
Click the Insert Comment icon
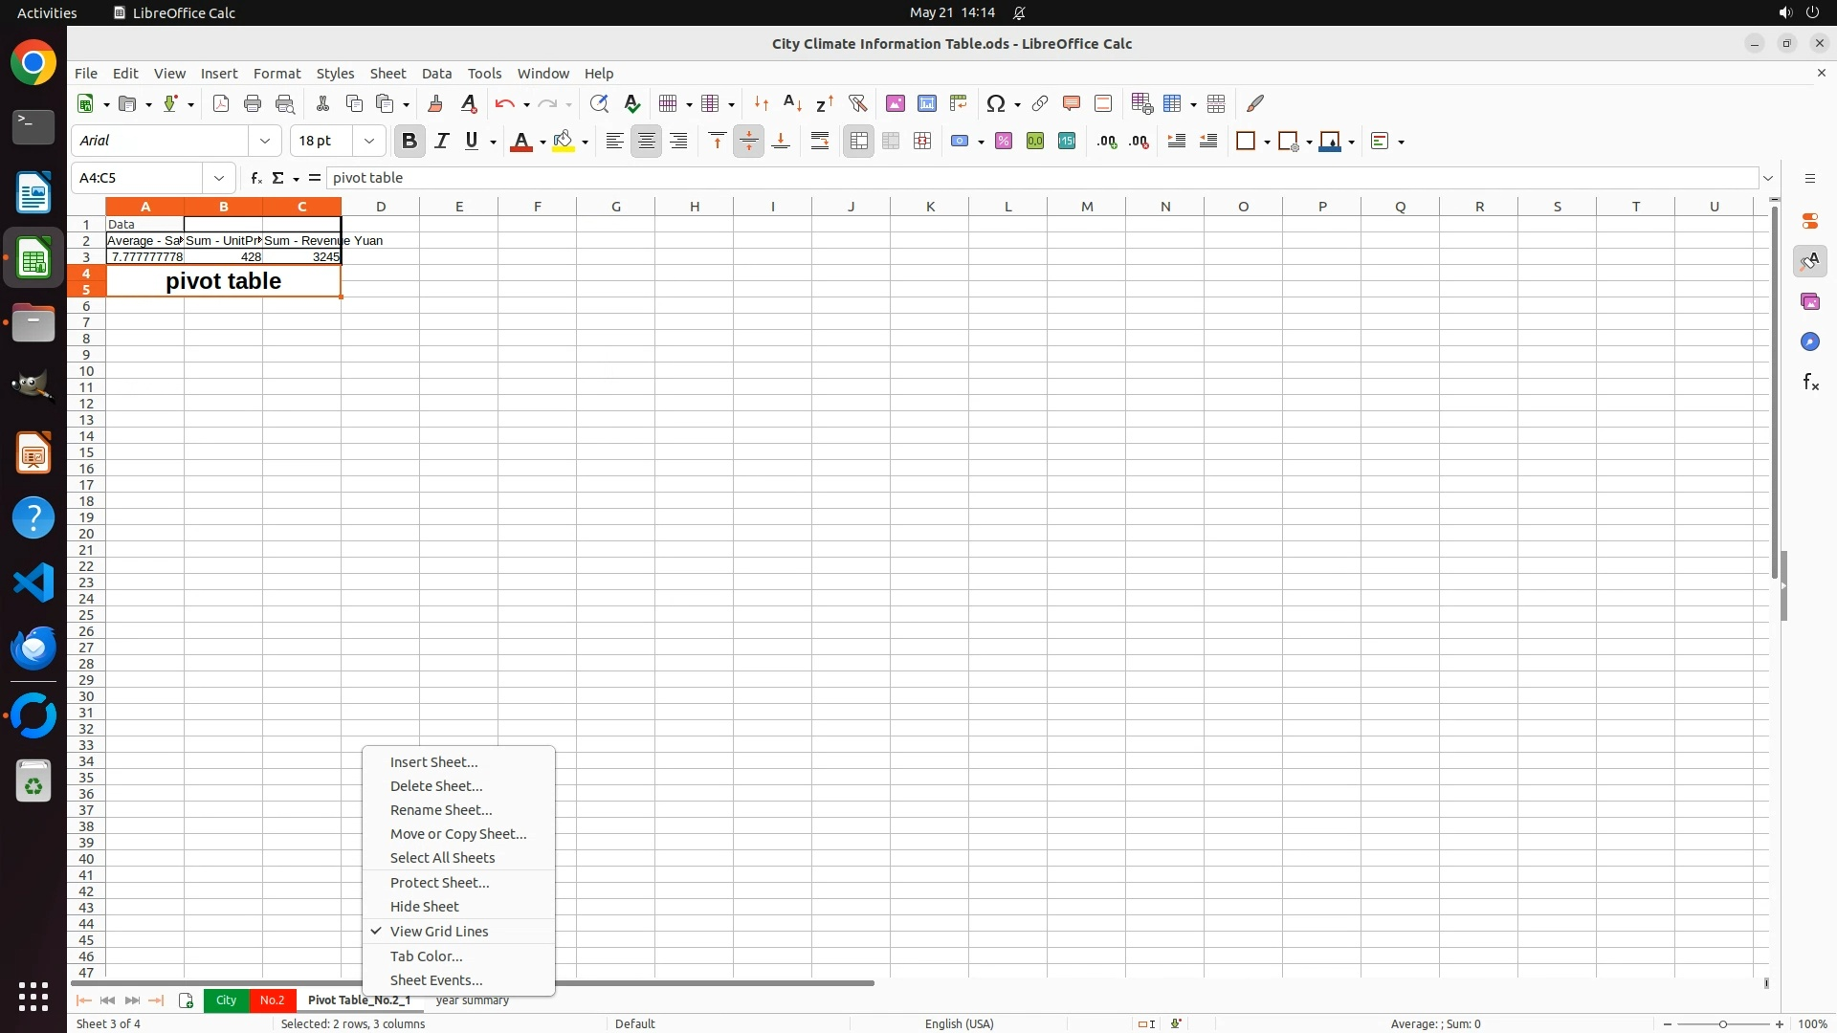(1072, 103)
